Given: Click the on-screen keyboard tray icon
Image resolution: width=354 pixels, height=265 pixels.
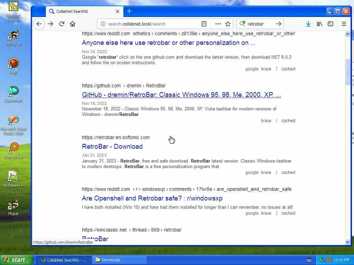Looking at the screenshot, I should tap(309, 260).
